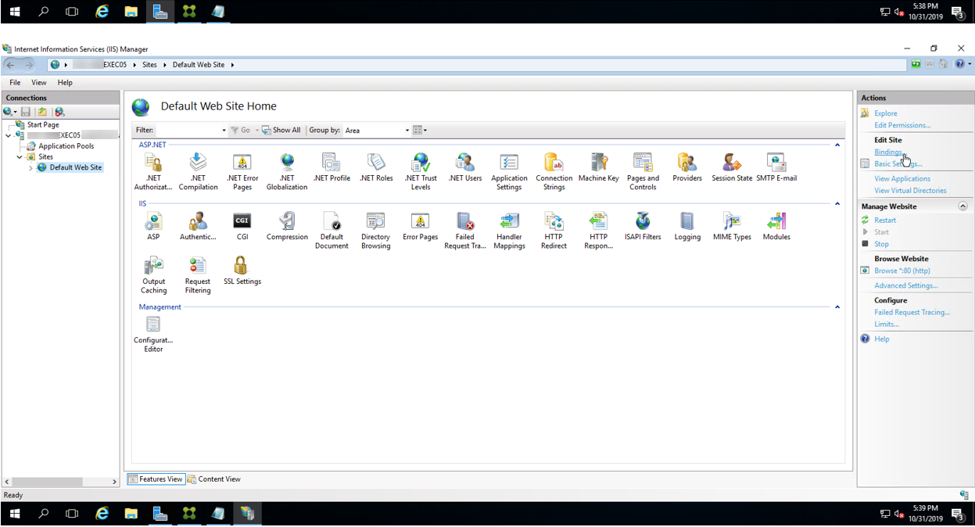Open the Providers feature

[x=687, y=167]
